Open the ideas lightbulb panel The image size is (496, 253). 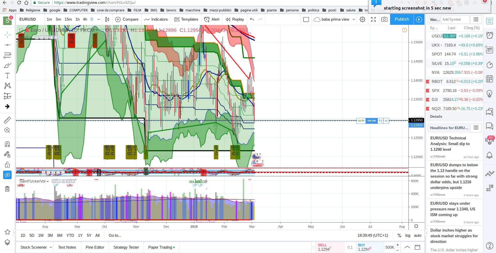coord(490,93)
